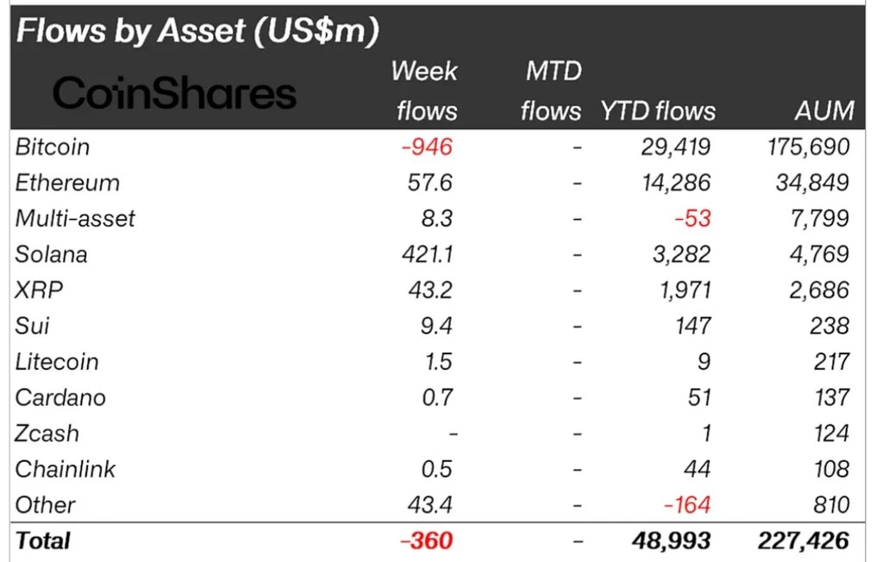883x562 pixels.
Task: Click the YTD flows column header
Action: pos(659,111)
